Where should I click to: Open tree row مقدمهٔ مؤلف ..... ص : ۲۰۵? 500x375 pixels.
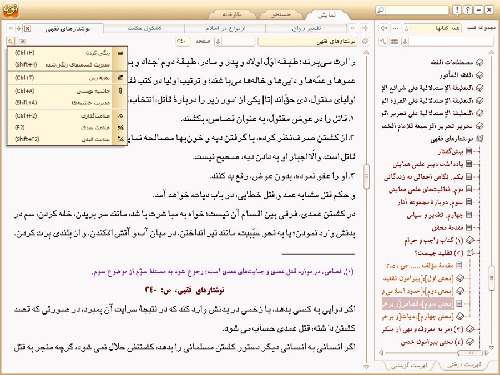coord(420,265)
